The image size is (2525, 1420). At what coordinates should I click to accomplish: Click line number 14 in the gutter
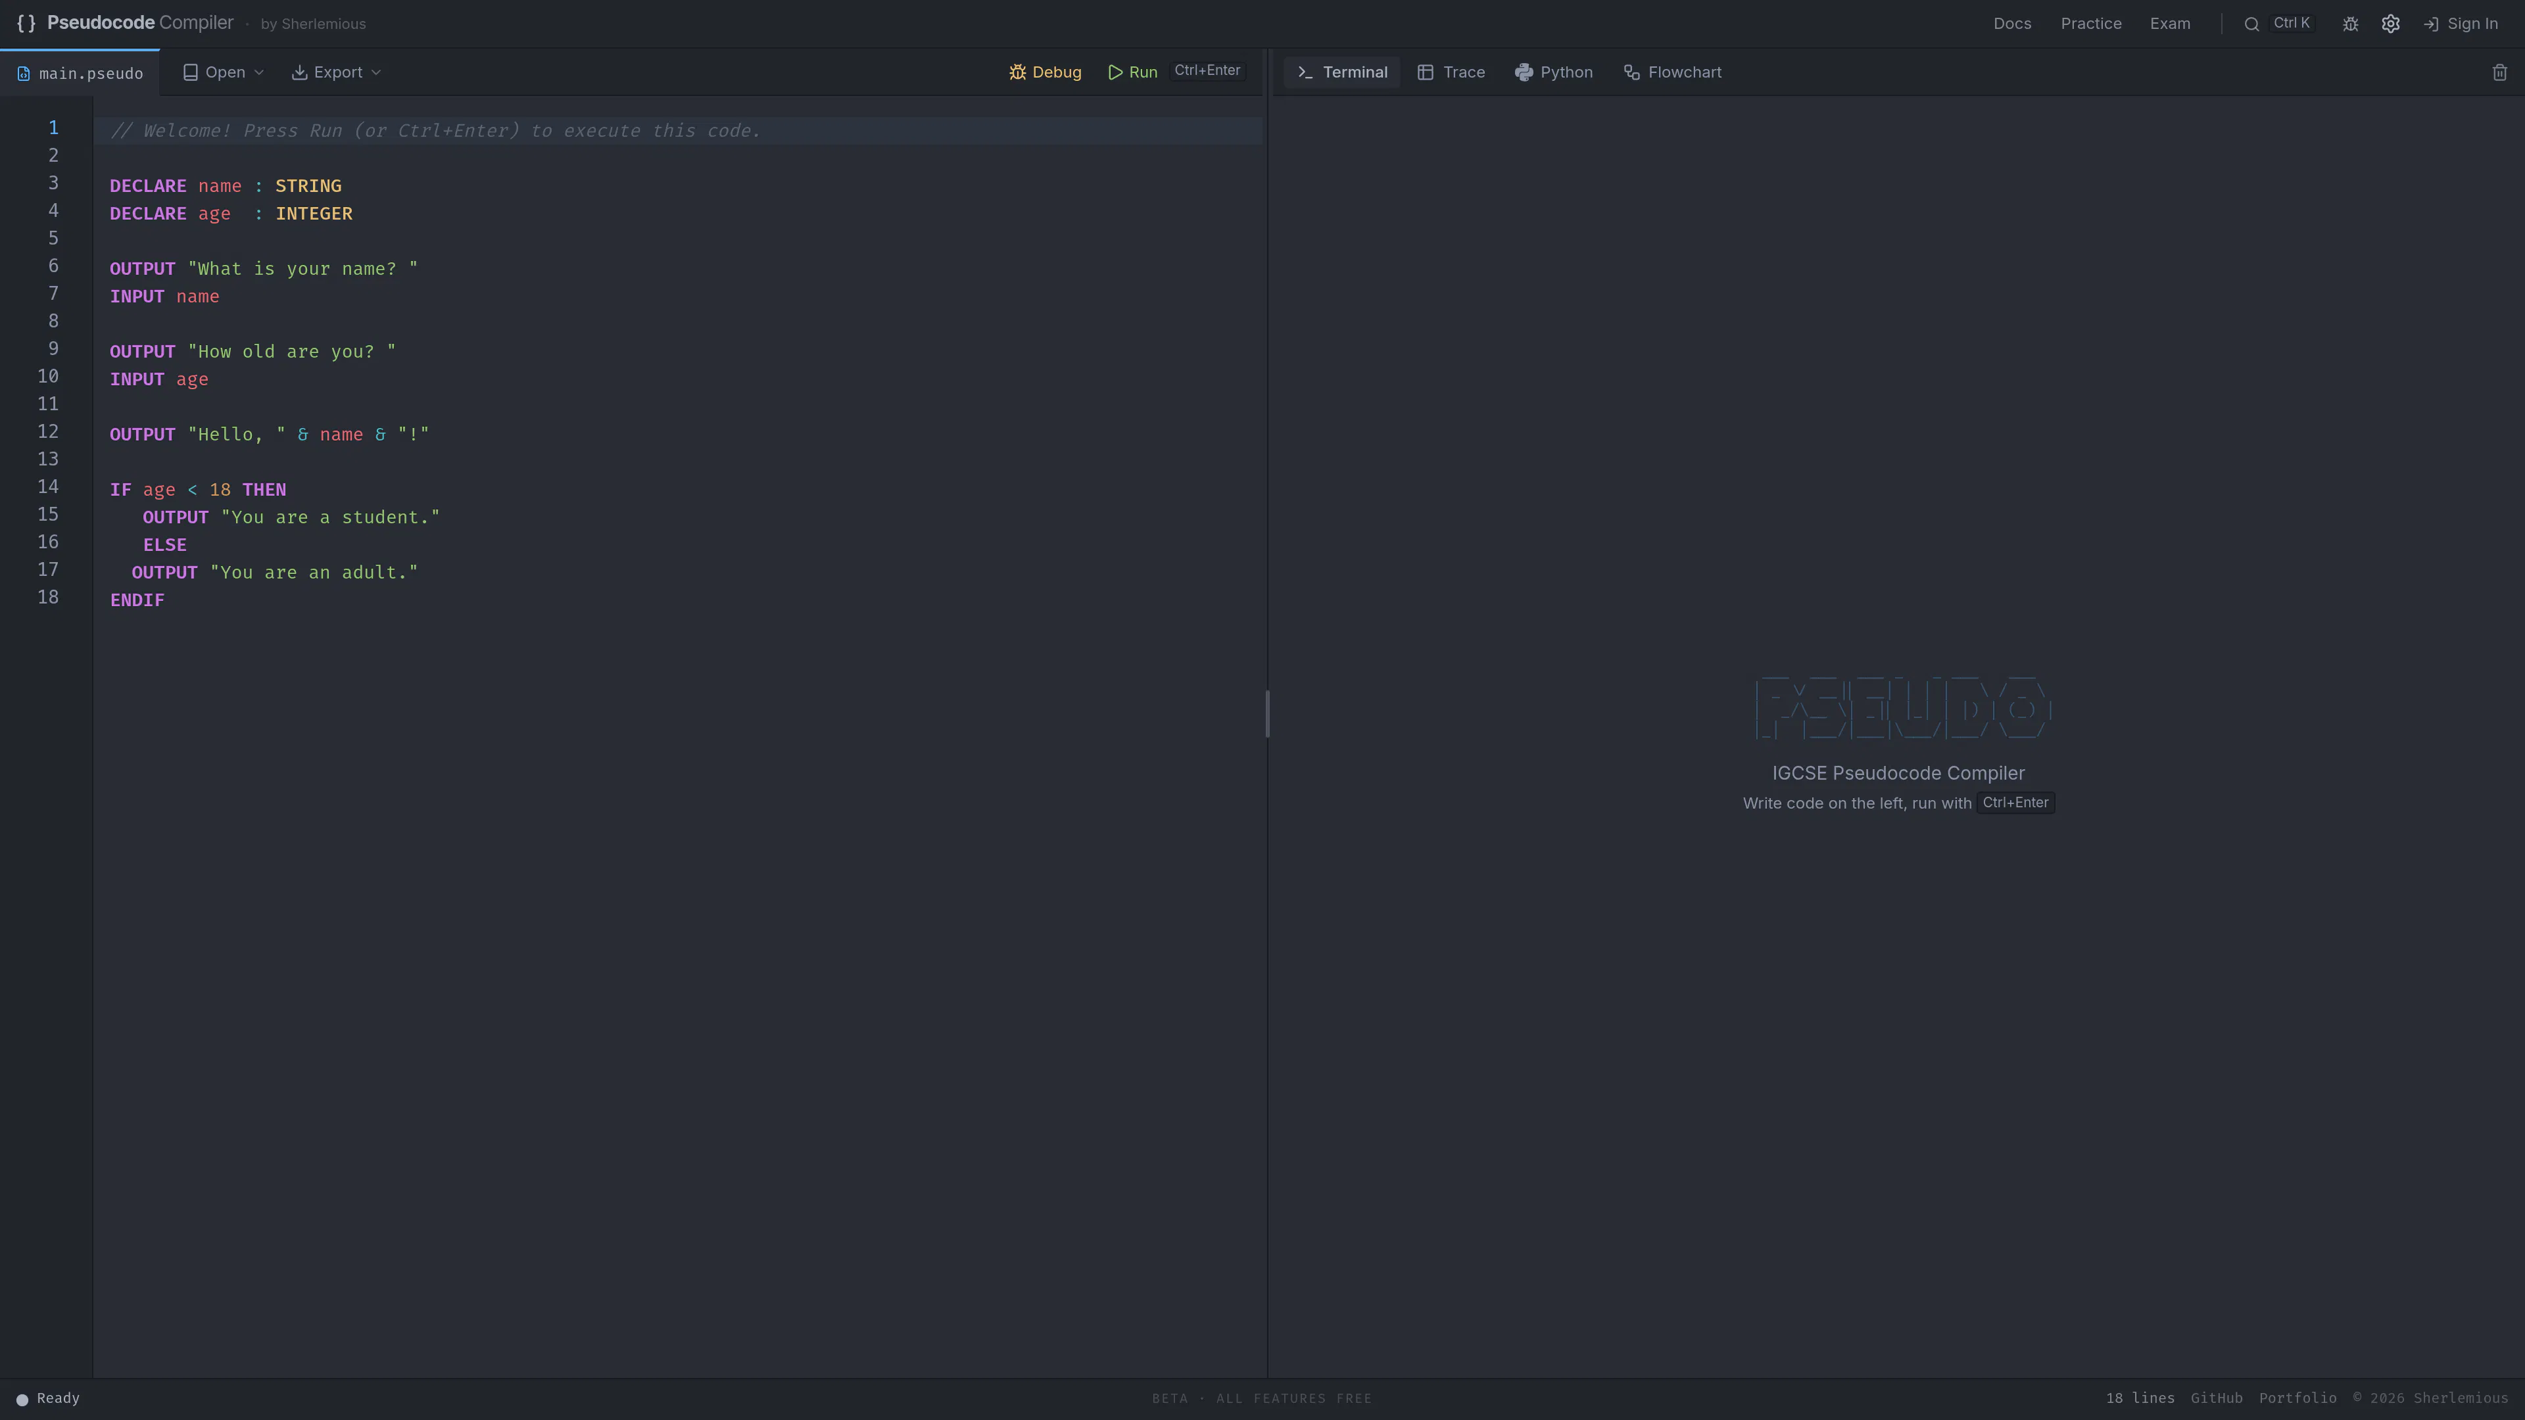48,487
